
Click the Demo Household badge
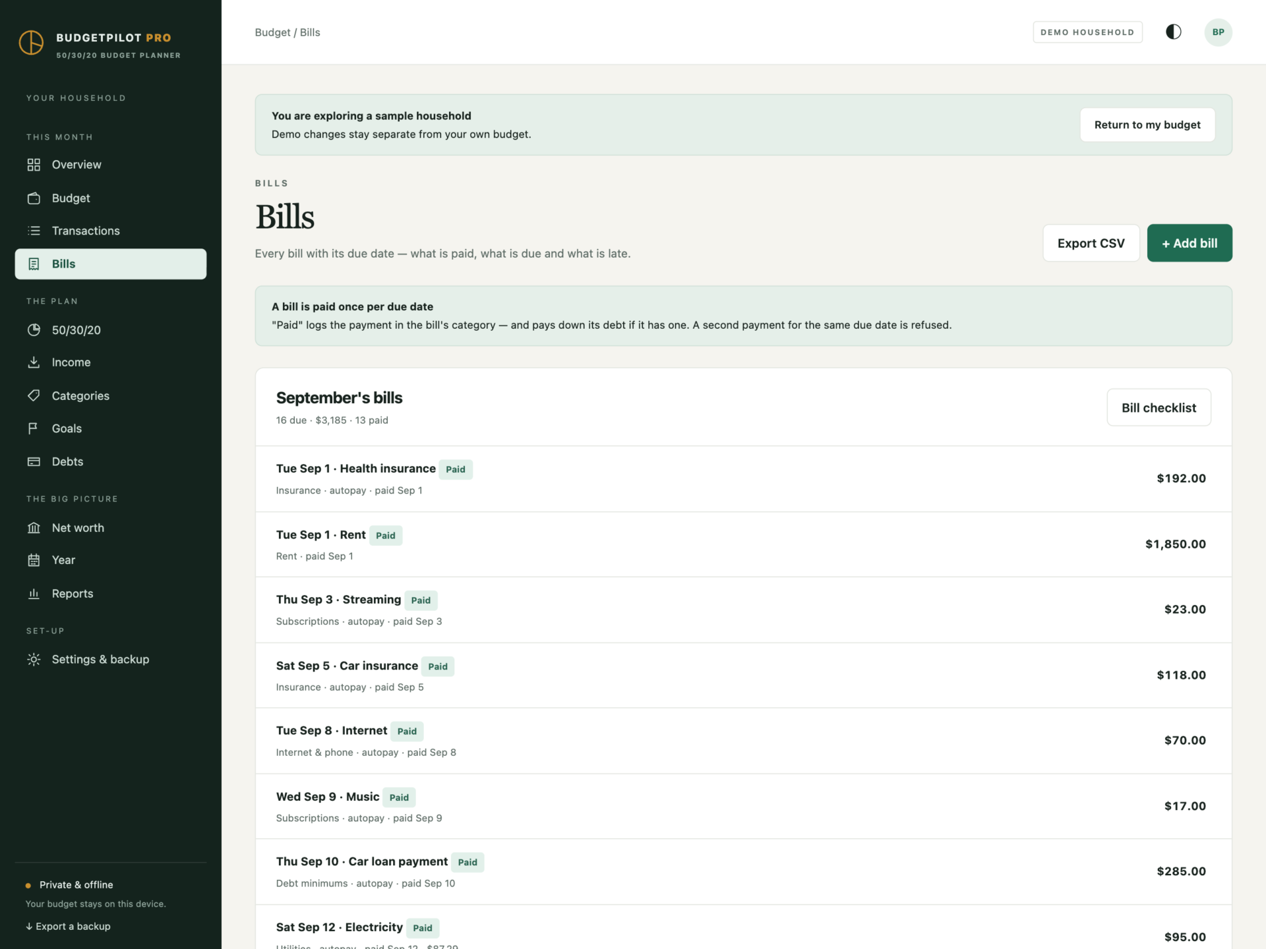[1087, 32]
